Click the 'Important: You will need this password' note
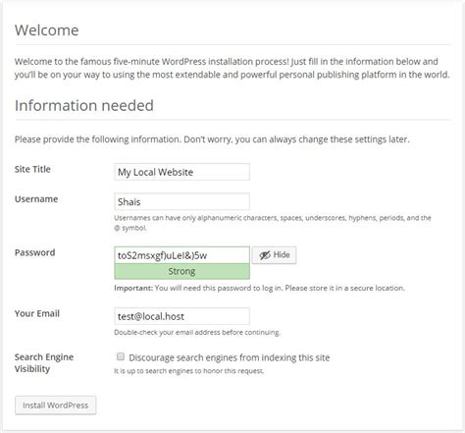The width and height of the screenshot is (465, 433). coord(259,289)
